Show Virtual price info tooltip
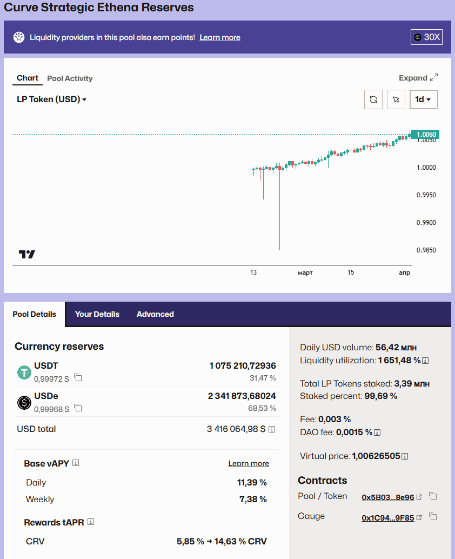The image size is (455, 559). click(405, 456)
